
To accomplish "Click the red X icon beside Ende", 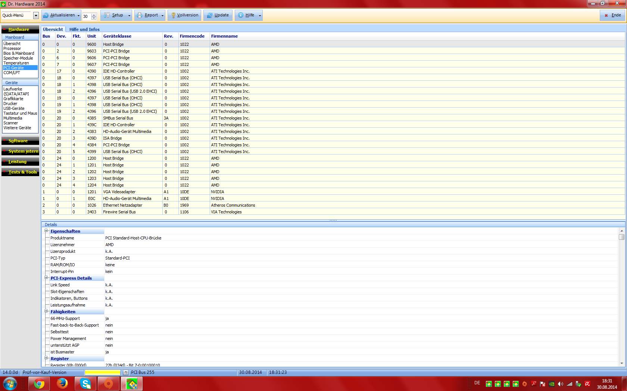I will 606,15.
